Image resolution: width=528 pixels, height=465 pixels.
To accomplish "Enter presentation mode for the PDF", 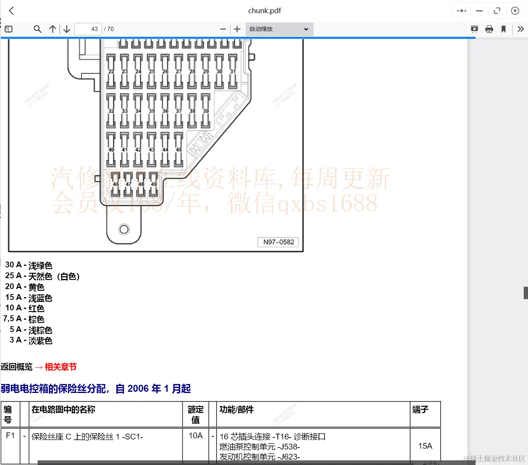I will (474, 29).
